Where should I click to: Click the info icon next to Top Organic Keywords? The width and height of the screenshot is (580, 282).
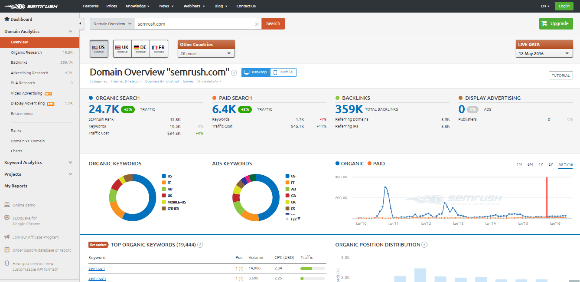[x=200, y=245]
